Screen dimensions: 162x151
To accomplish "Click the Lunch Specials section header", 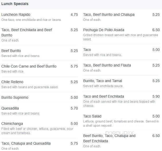I will pyautogui.click(x=15, y=4).
